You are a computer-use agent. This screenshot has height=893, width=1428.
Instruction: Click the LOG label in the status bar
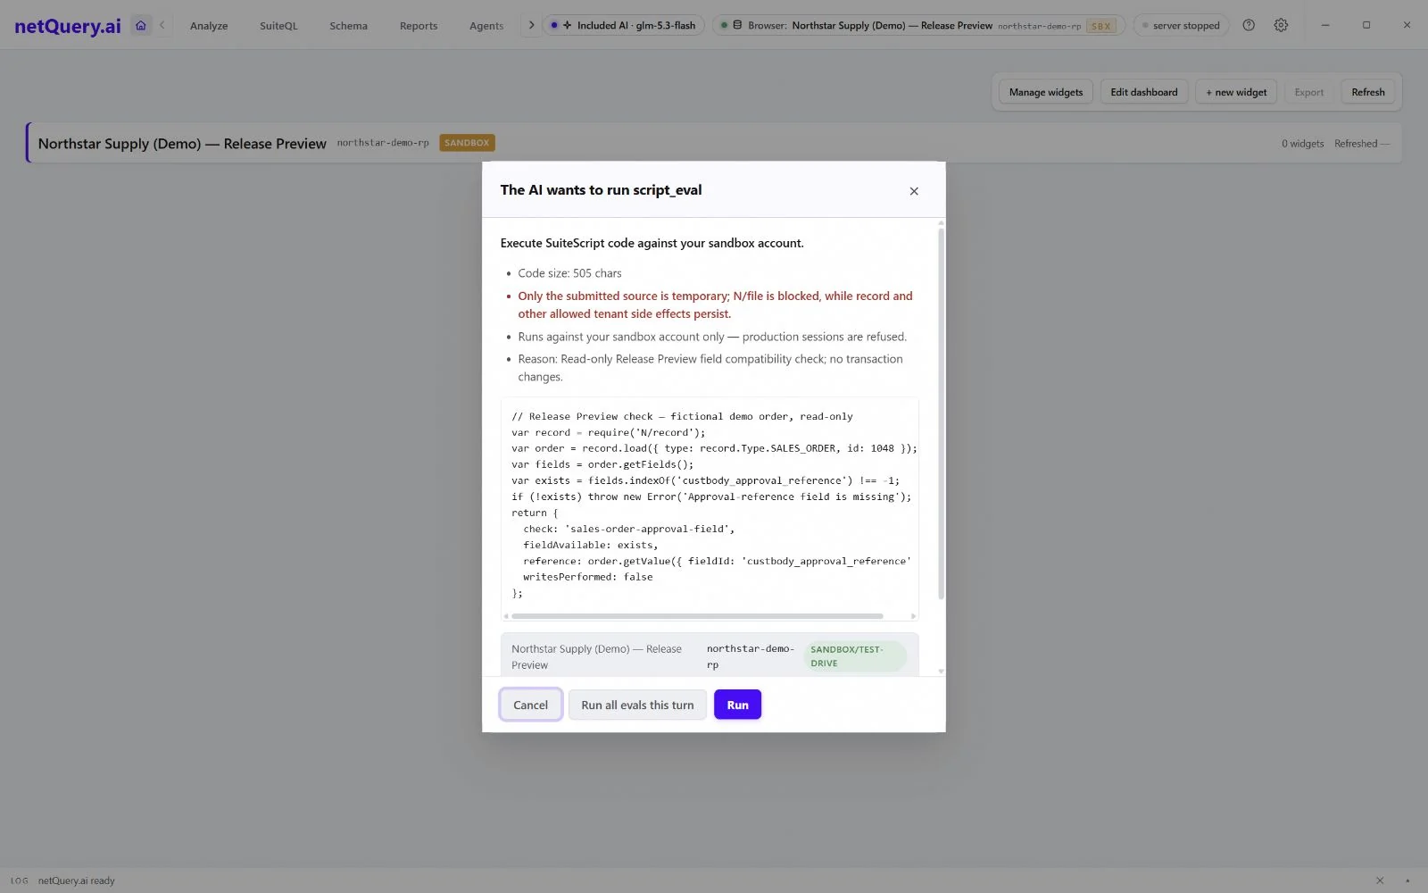pos(19,880)
